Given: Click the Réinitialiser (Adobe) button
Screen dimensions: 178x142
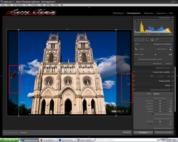Looking at the screenshot, I should coord(163,133).
